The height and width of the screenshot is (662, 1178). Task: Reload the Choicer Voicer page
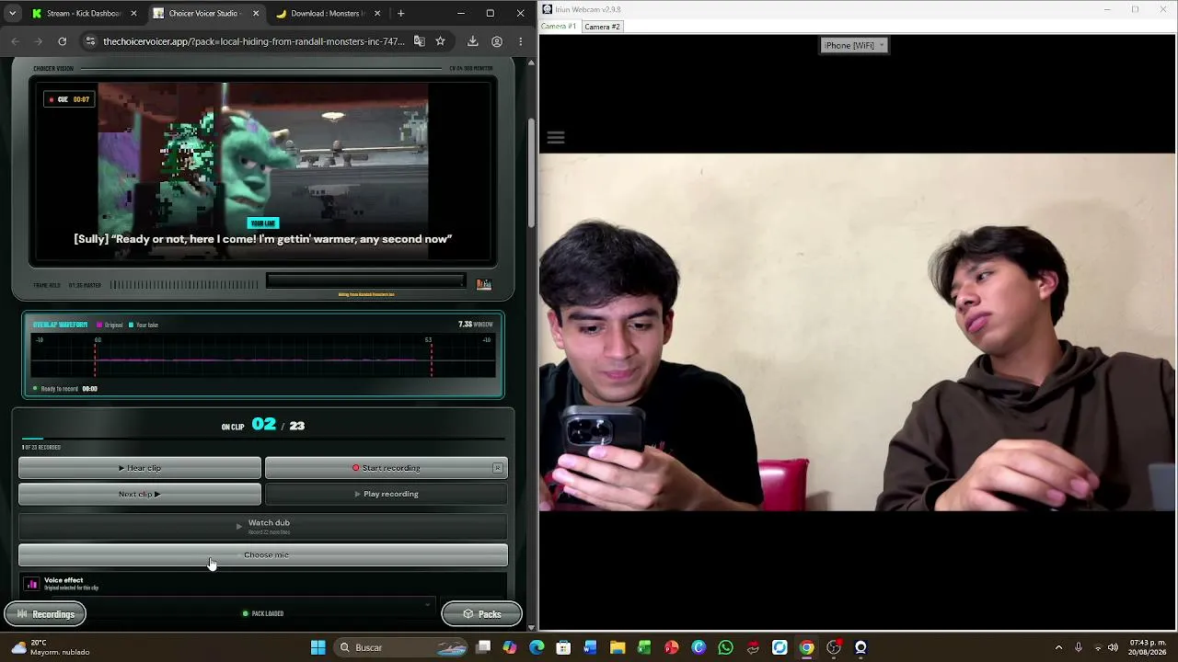tap(62, 41)
